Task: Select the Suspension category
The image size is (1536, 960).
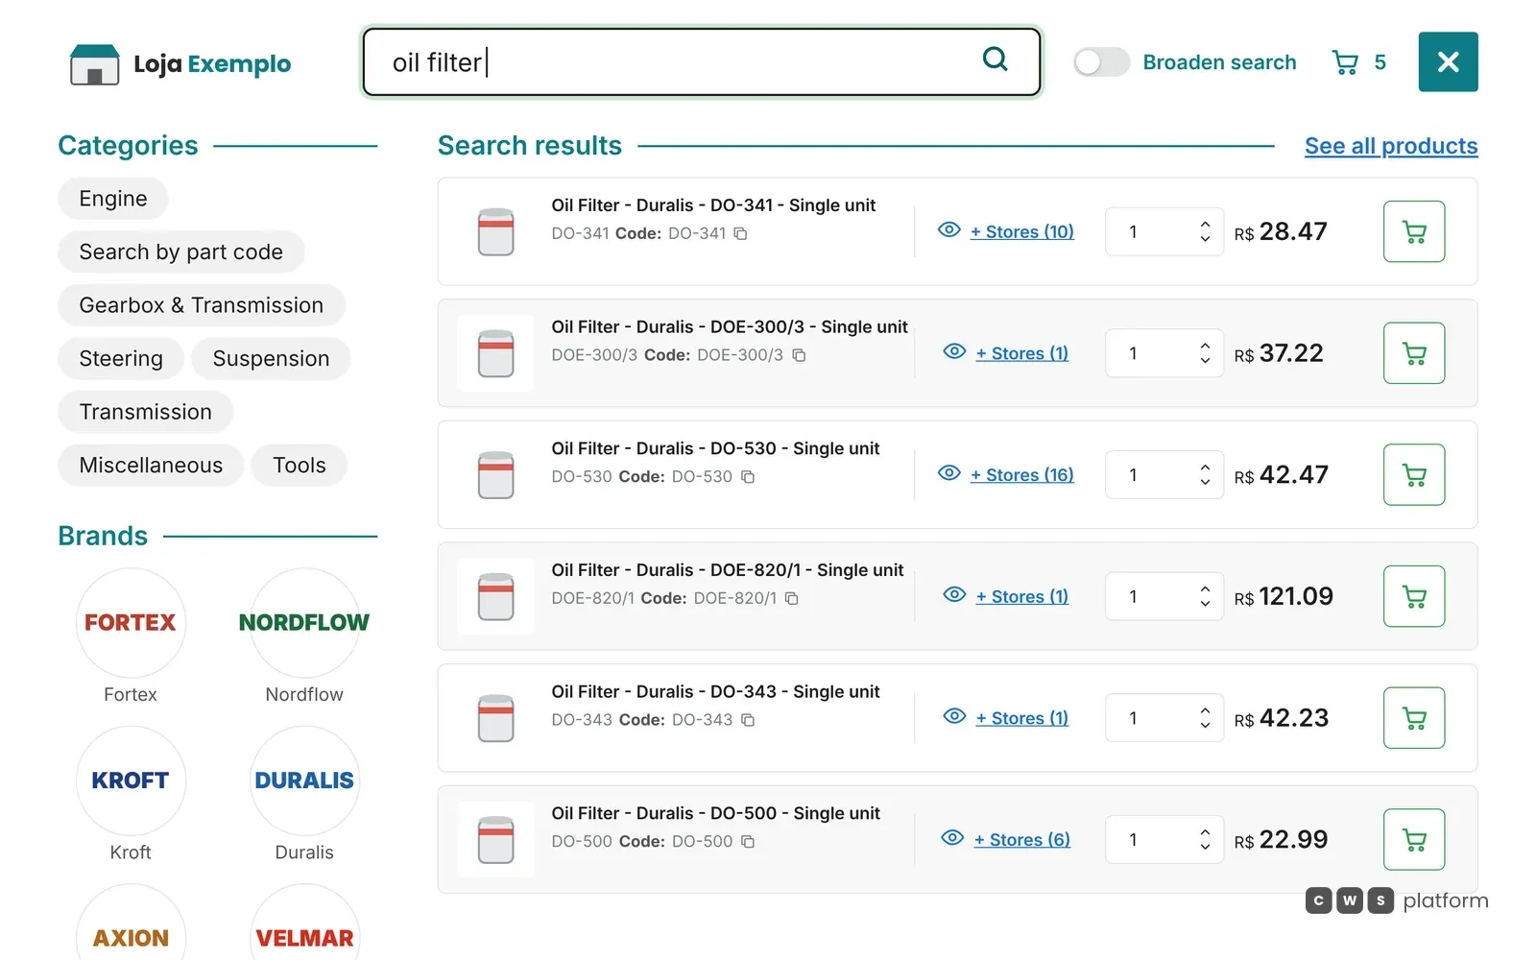Action: [x=271, y=359]
